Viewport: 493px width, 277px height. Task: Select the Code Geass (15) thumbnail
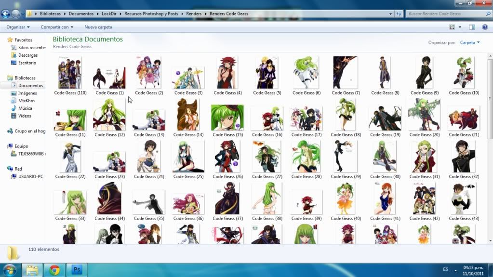(227, 118)
